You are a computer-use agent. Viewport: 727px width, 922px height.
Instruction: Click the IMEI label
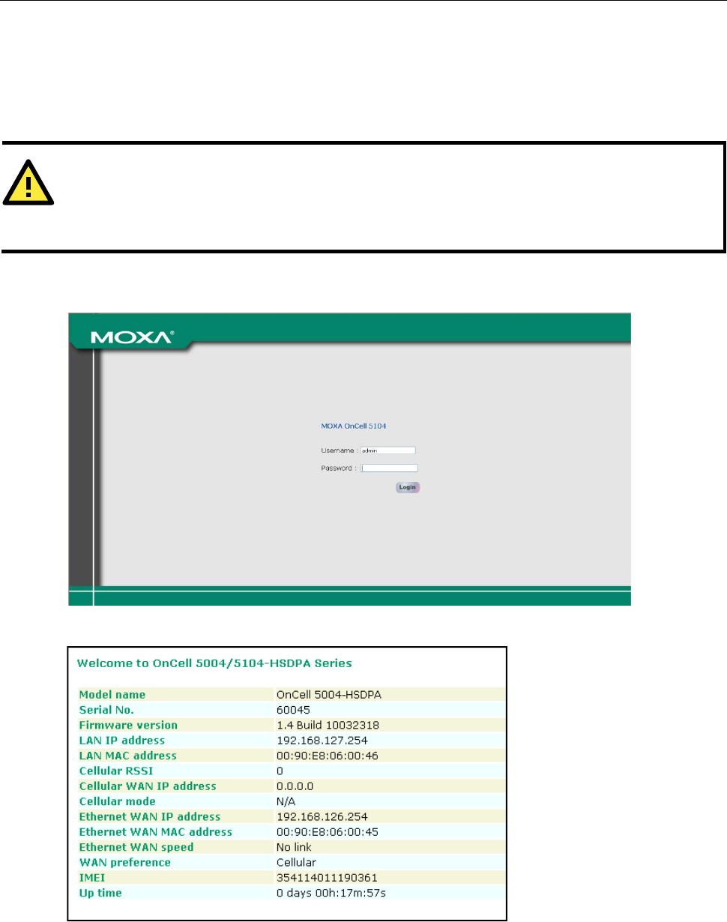[91, 878]
